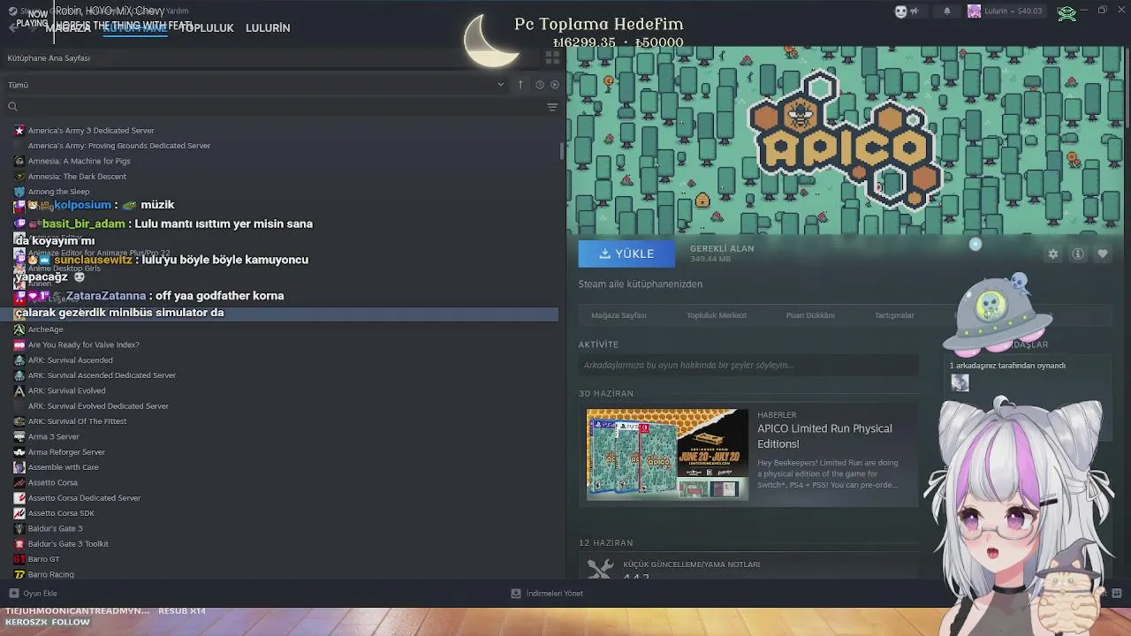1131x636 pixels.
Task: Open the game info icon
Action: (x=1078, y=254)
